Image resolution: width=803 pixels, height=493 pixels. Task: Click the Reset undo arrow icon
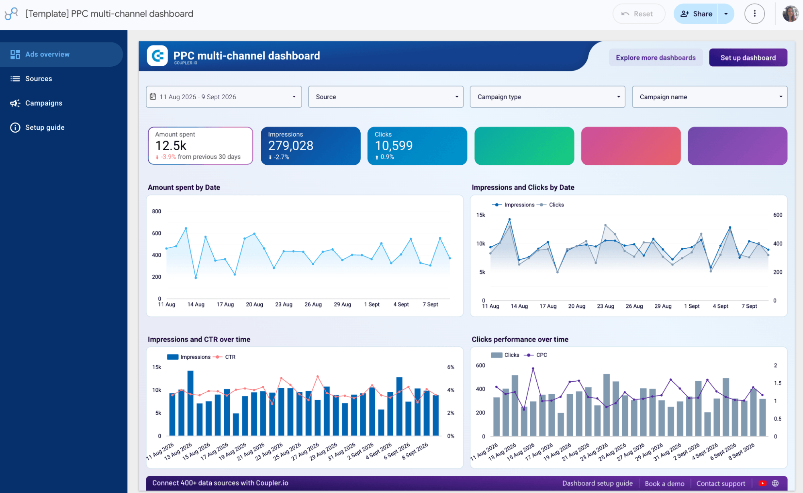click(625, 14)
